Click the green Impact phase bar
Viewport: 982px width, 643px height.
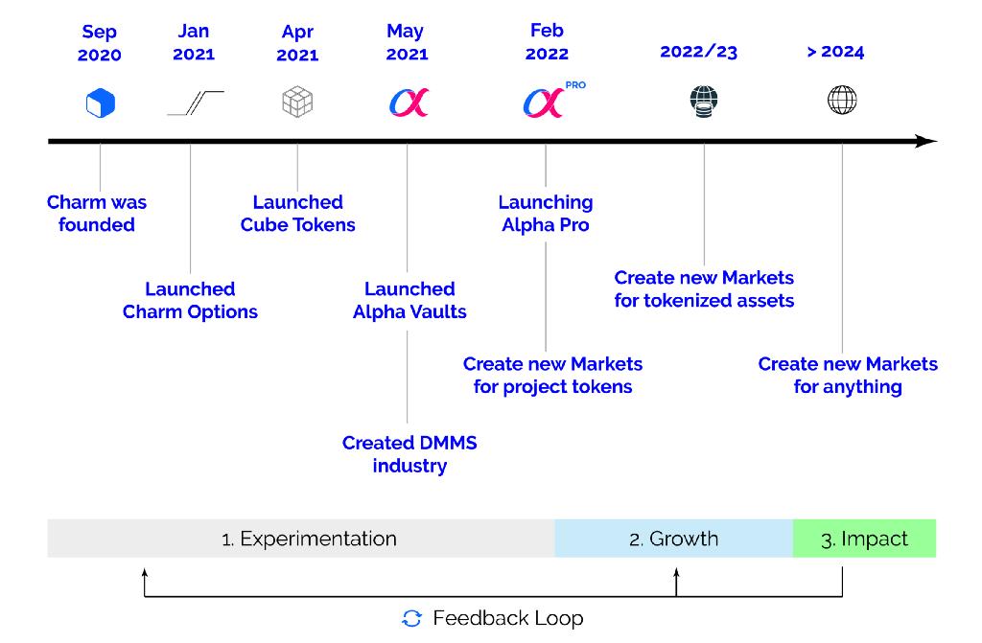coord(864,539)
